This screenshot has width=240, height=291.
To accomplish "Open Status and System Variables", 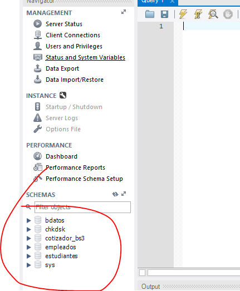I will pos(85,57).
